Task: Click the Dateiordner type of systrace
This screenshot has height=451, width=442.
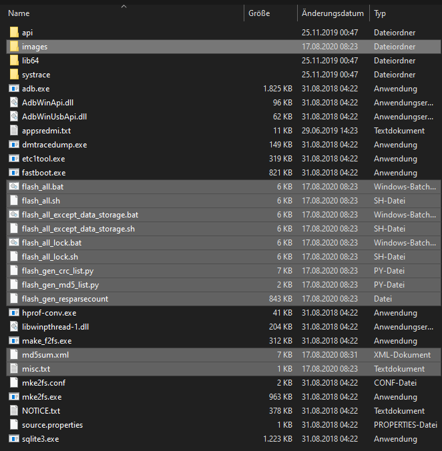Action: (x=395, y=75)
